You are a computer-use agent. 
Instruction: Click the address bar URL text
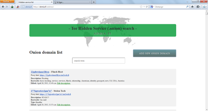pos(44,7)
